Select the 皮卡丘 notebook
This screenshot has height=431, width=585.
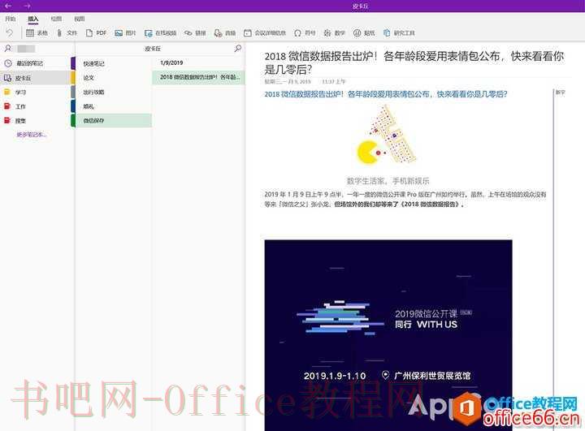[x=36, y=78]
